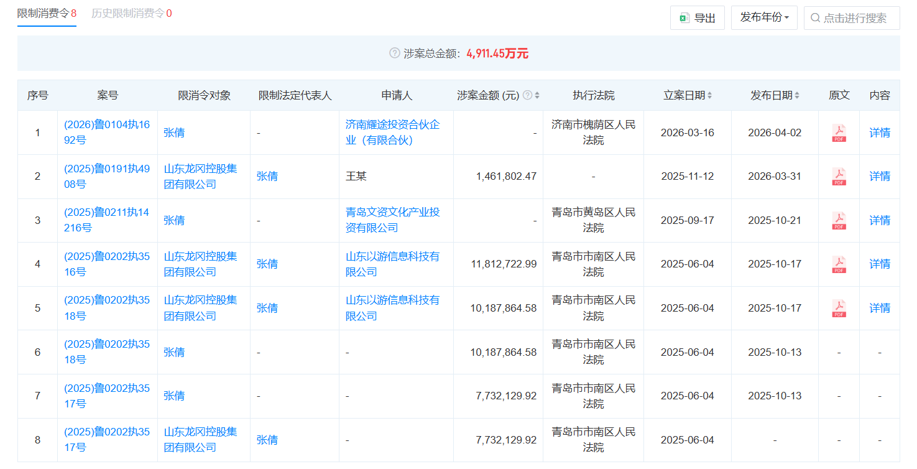917x469 pixels.
Task: Click the Excel 导出 export button
Action: tap(697, 18)
